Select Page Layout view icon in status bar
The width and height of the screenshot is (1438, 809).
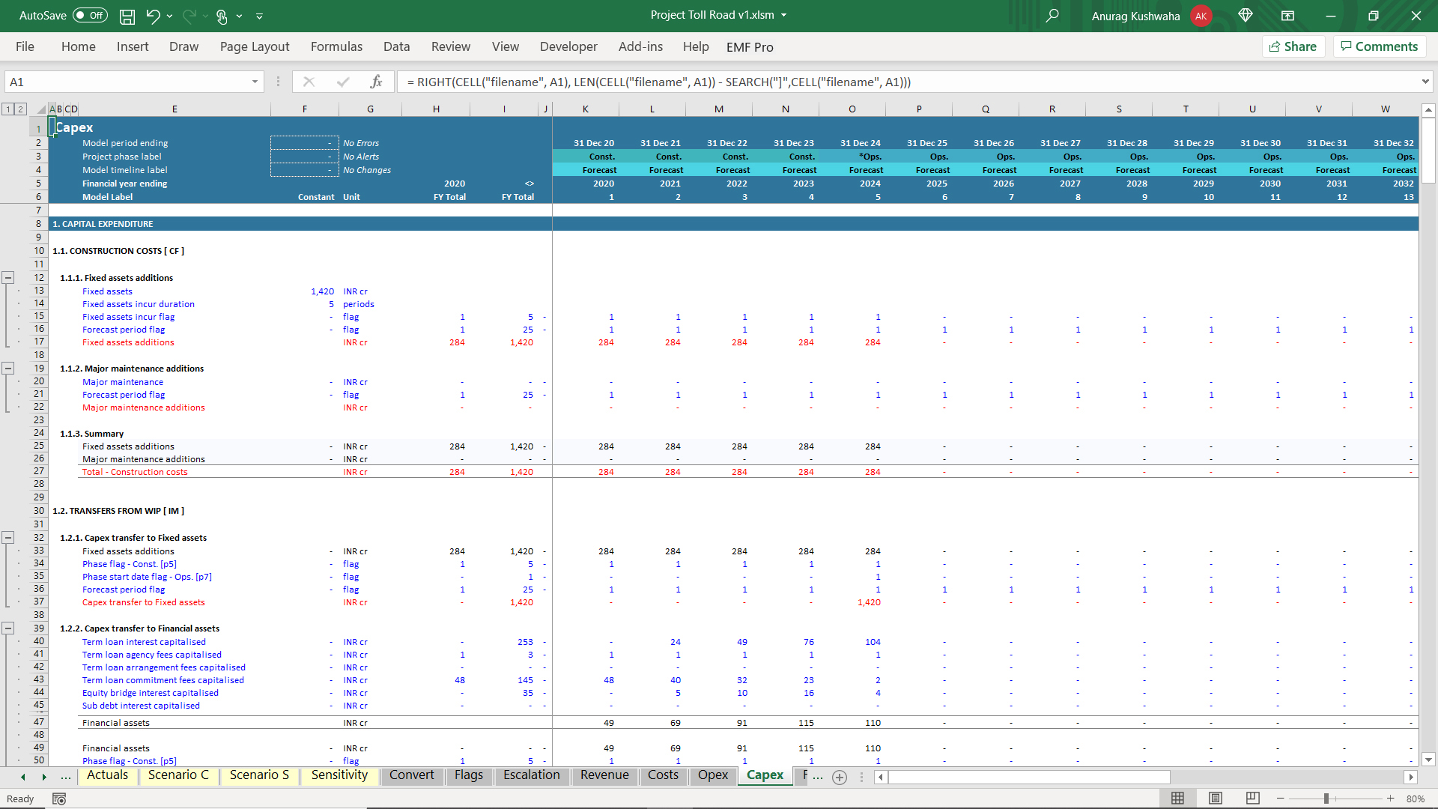(x=1216, y=799)
